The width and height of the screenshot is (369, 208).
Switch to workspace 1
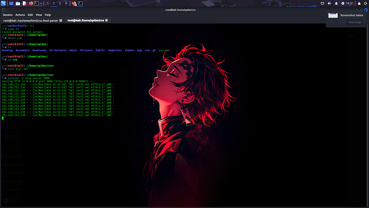coord(48,3)
